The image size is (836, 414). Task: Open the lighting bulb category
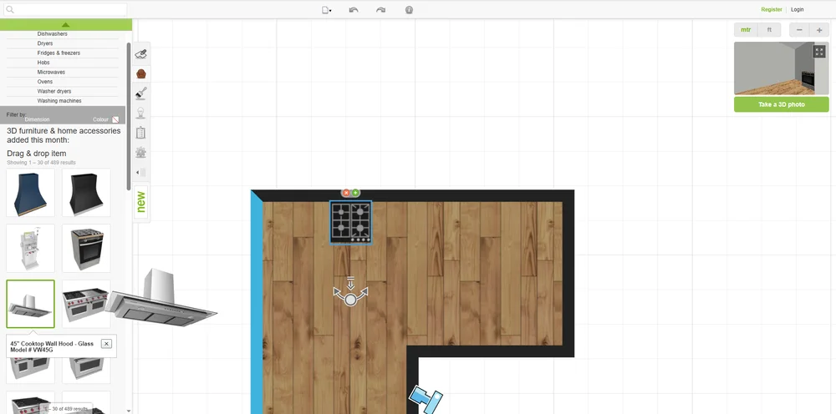(x=141, y=113)
